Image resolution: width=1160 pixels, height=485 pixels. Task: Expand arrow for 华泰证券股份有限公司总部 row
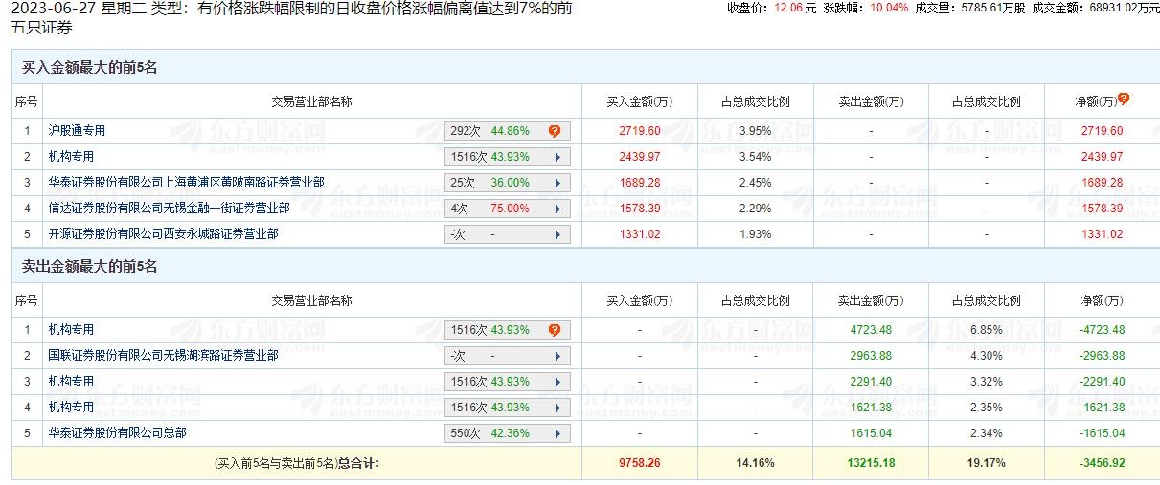click(x=557, y=433)
